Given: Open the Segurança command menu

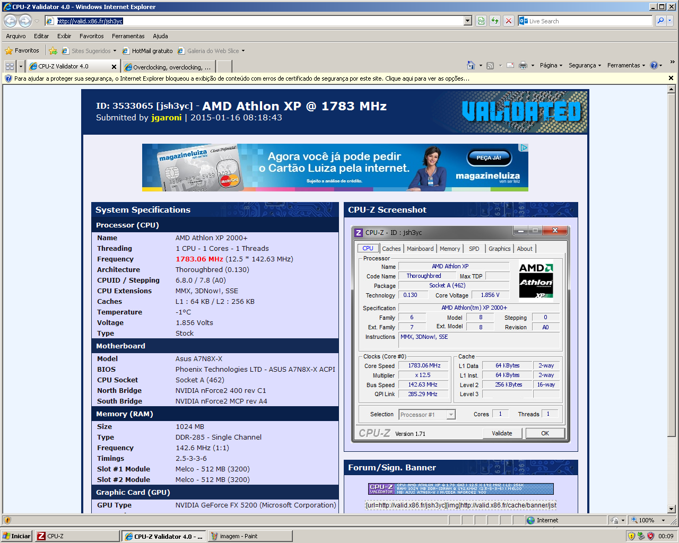Looking at the screenshot, I should 585,65.
